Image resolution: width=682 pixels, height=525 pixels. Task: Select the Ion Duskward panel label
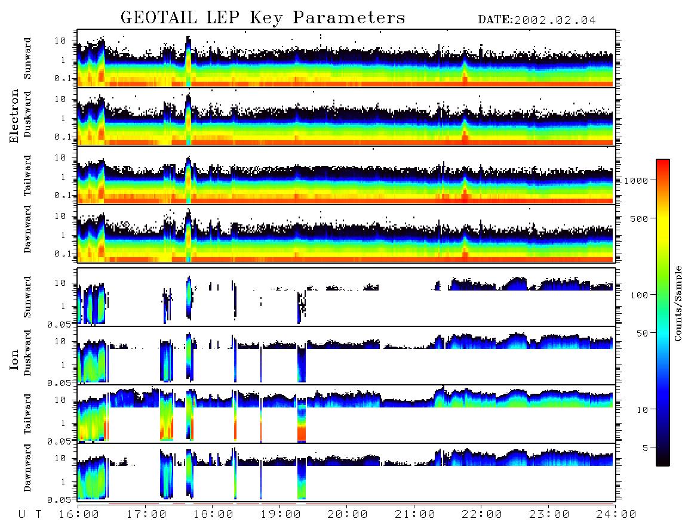27,353
